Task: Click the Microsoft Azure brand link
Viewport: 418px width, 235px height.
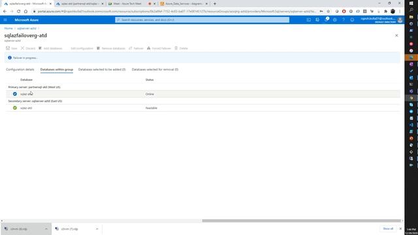Action: [26, 20]
